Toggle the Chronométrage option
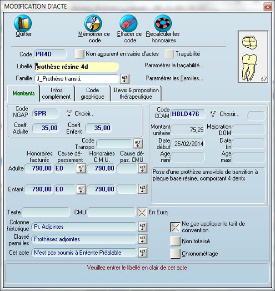Screen dimensions: 275x291 (175, 254)
